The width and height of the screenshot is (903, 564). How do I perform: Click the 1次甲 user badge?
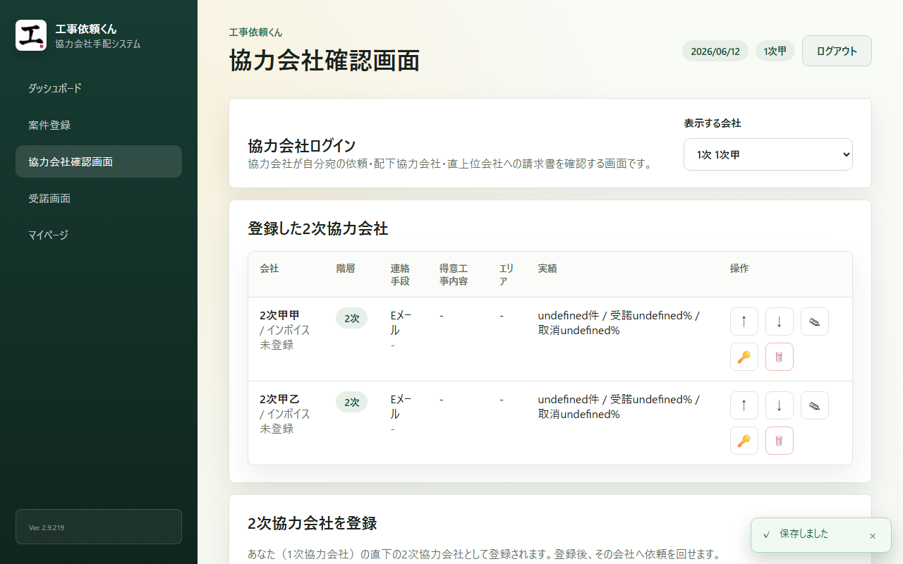pyautogui.click(x=775, y=51)
